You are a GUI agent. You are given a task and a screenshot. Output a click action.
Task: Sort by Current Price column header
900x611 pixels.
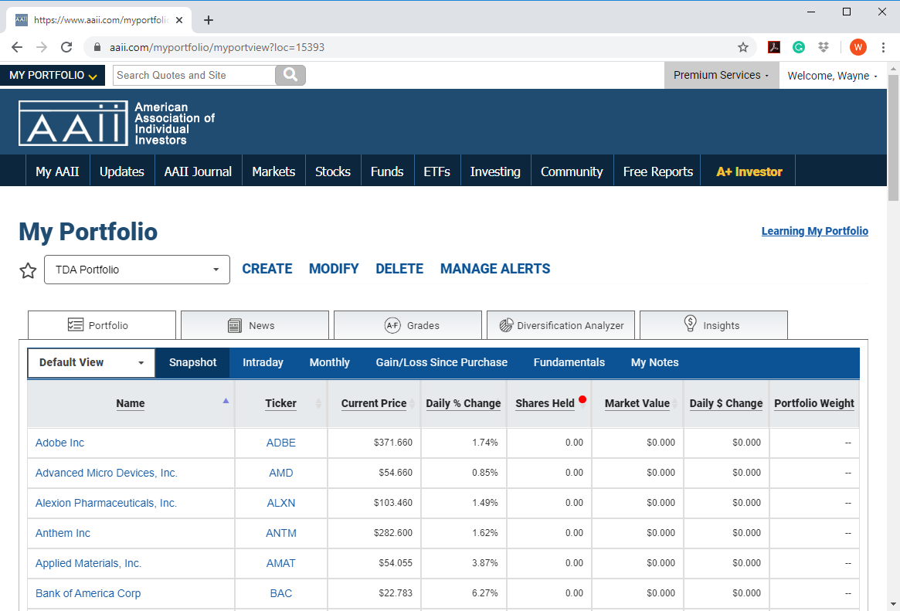[374, 403]
